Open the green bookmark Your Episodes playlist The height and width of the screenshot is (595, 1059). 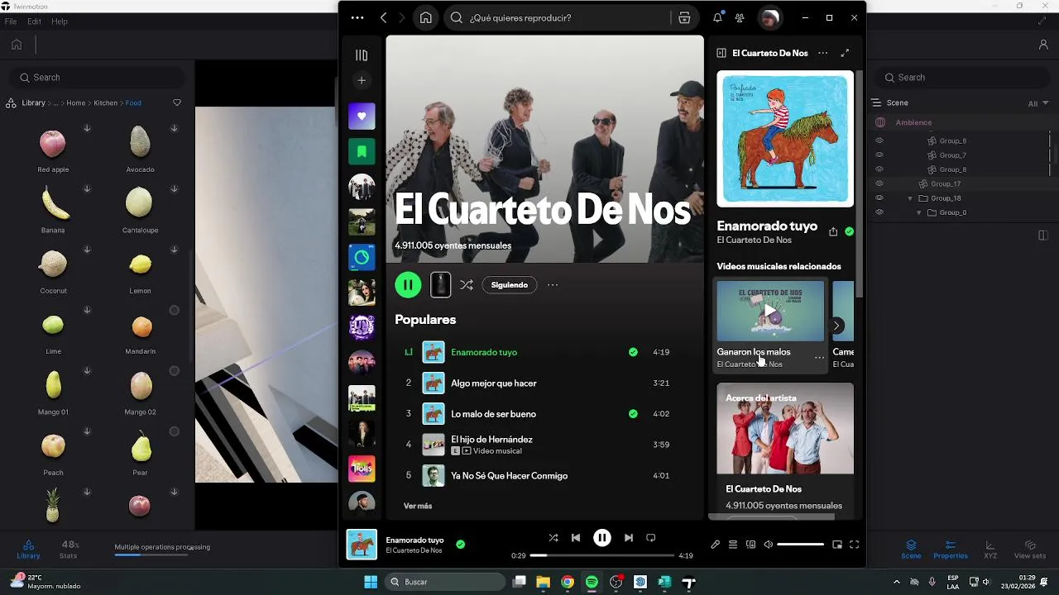[362, 151]
